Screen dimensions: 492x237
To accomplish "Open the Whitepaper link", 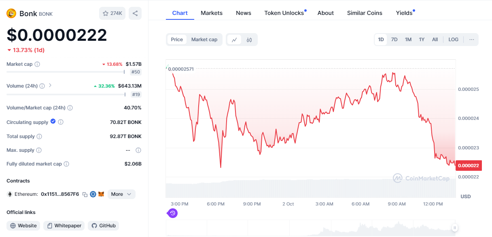I will pyautogui.click(x=64, y=226).
